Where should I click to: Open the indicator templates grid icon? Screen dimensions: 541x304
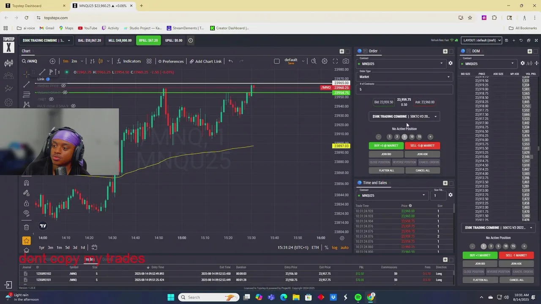click(149, 61)
